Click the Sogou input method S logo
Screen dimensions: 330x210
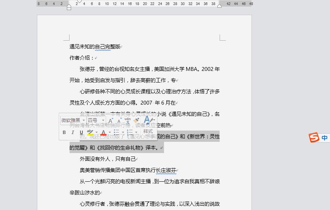(314, 138)
